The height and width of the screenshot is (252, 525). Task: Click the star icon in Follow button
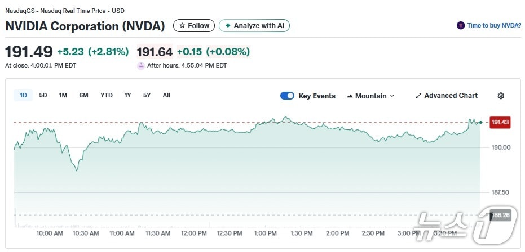[182, 26]
